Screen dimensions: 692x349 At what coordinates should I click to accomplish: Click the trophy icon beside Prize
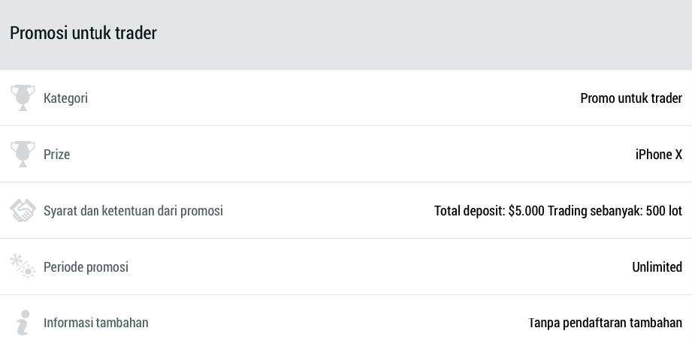23,154
